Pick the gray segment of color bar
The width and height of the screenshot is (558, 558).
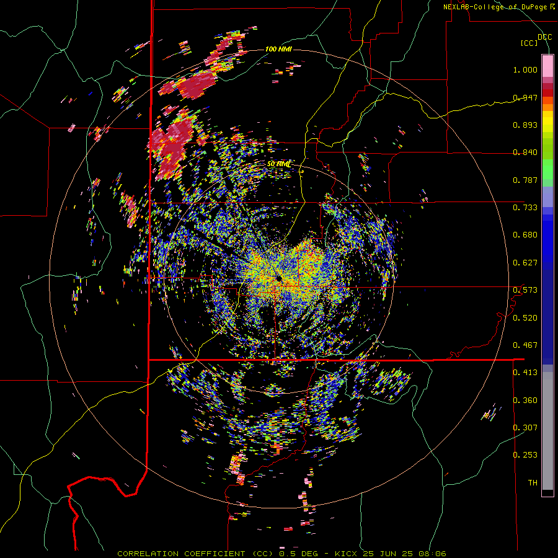pyautogui.click(x=547, y=431)
